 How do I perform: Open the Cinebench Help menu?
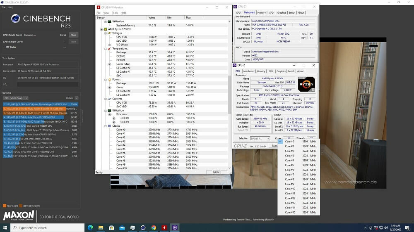pos(11,7)
